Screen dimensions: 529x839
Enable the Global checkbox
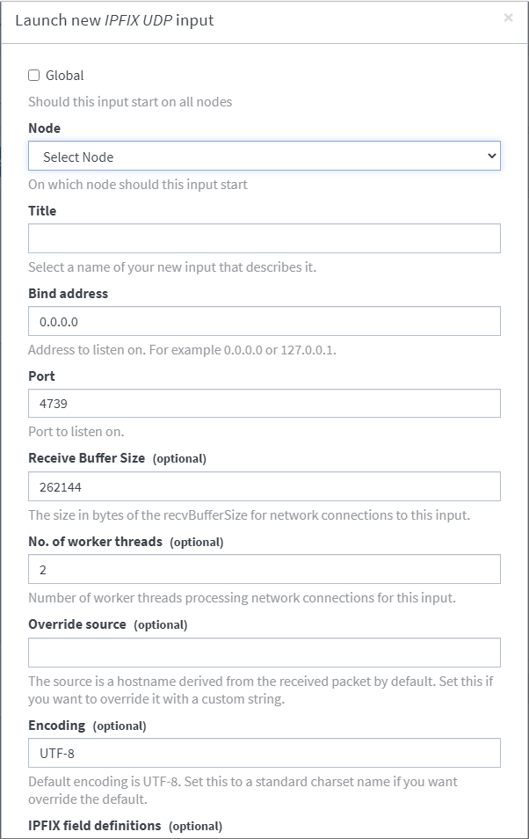(34, 76)
